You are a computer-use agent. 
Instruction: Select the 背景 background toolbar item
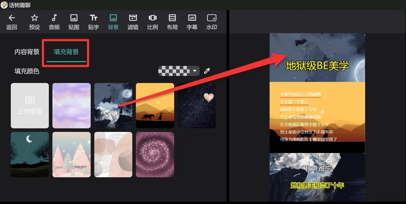(x=113, y=22)
